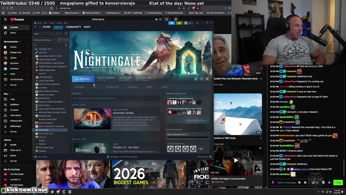The image size is (346, 195).
Task: Click Steam library search field
Action: [x=49, y=45]
